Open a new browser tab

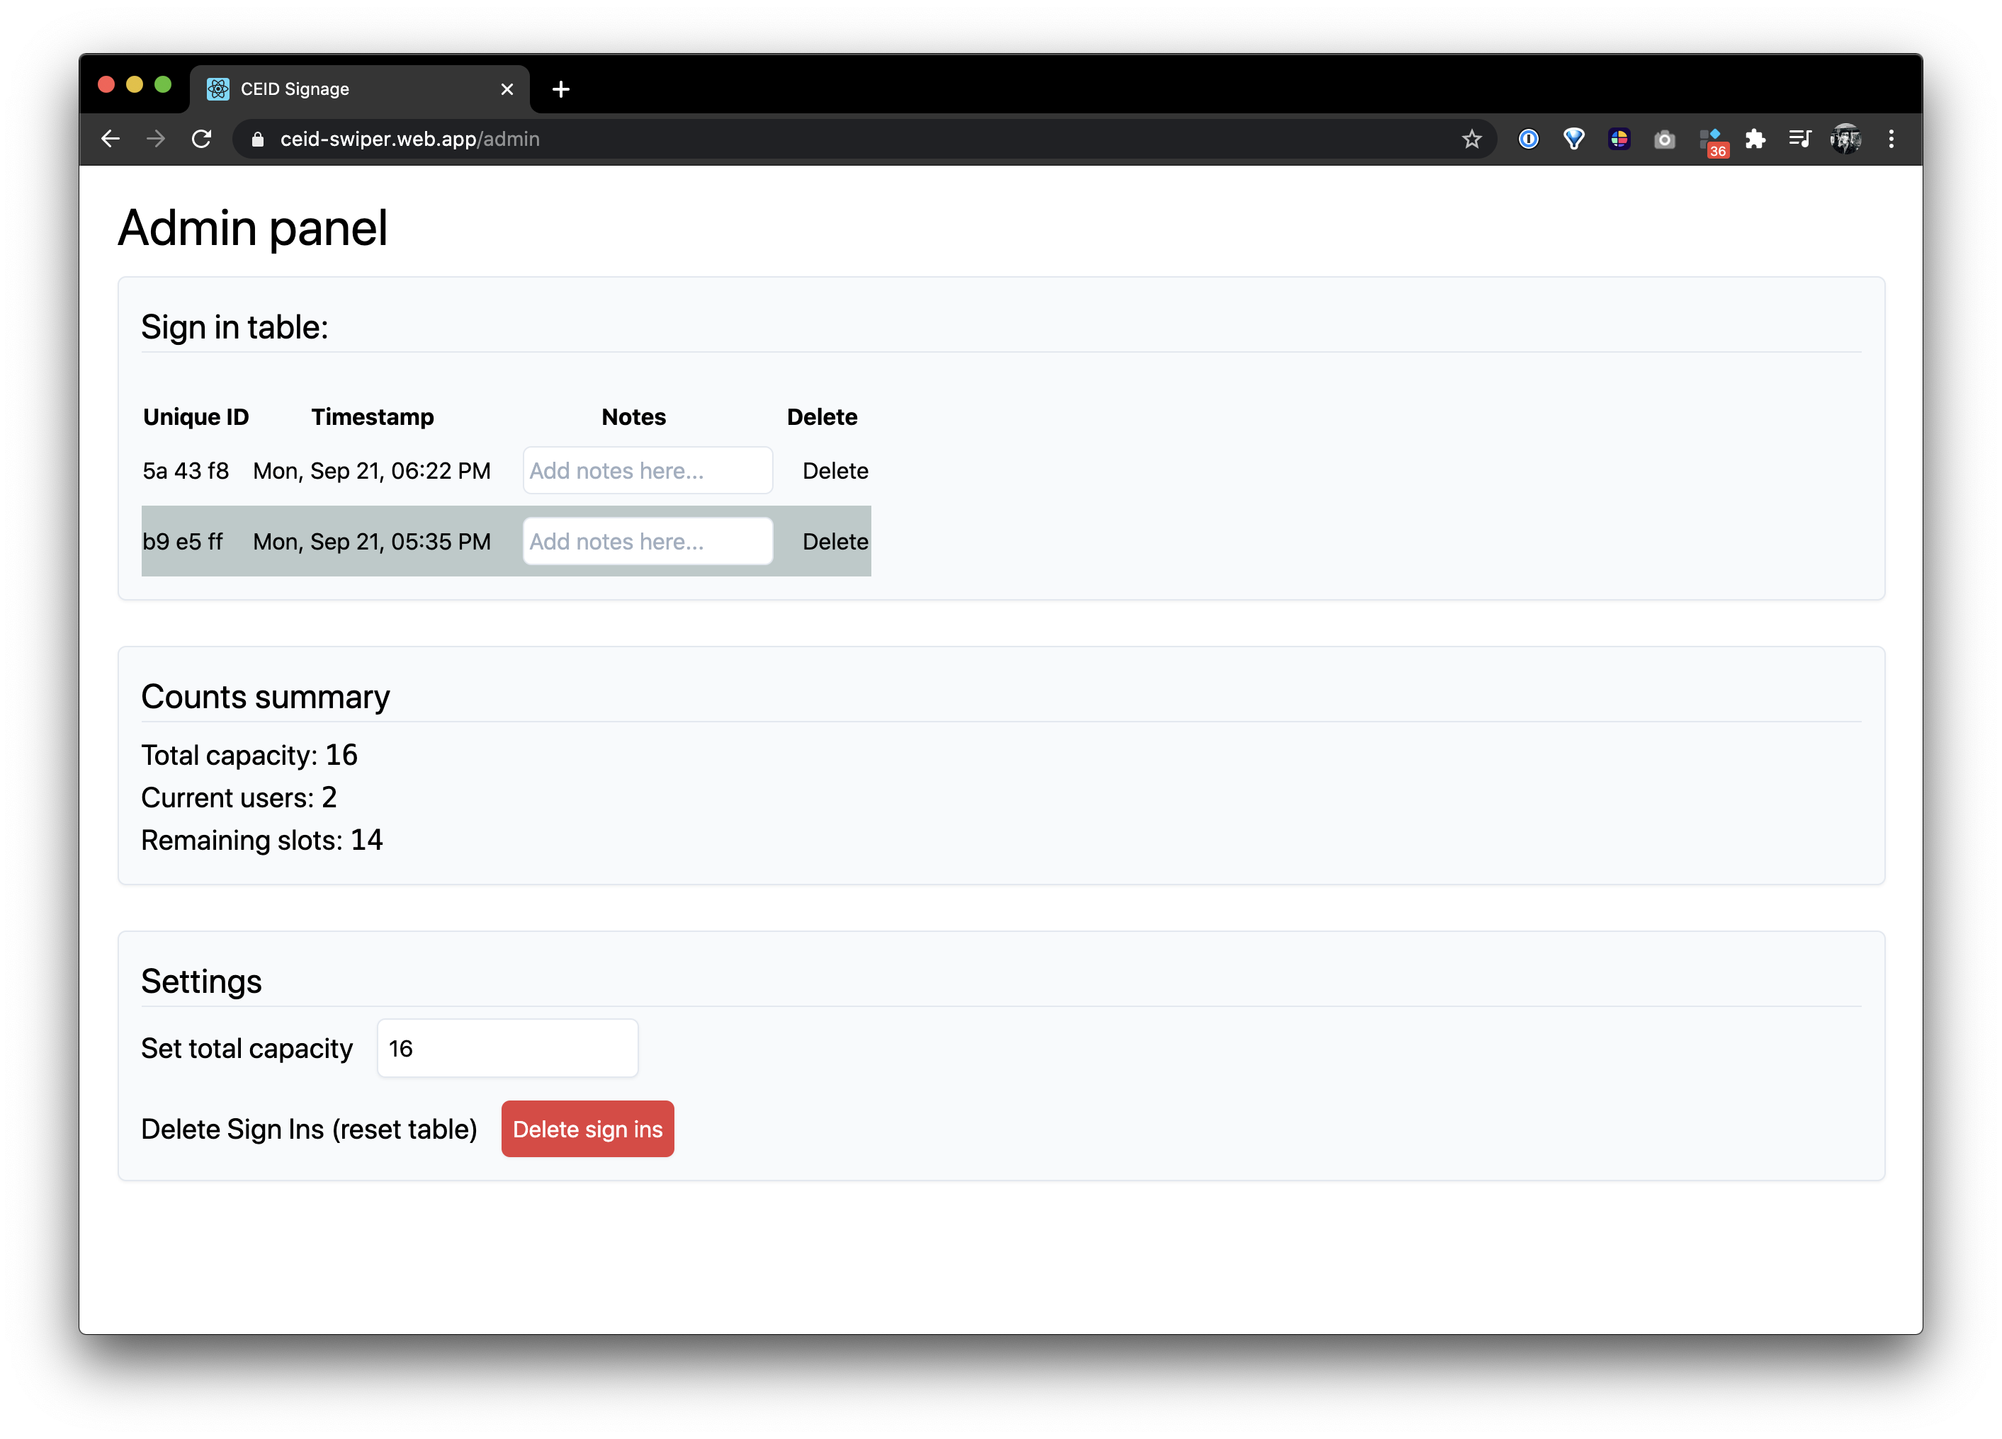coord(560,89)
